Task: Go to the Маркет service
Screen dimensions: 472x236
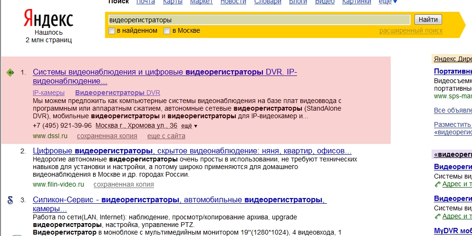Action: pos(202,2)
